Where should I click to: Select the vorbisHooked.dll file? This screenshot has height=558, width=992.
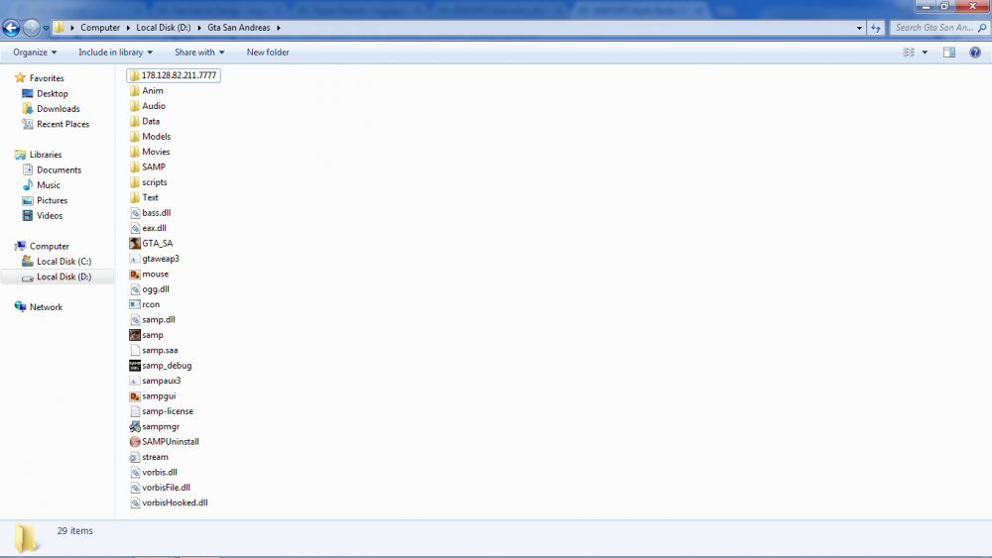(x=169, y=503)
